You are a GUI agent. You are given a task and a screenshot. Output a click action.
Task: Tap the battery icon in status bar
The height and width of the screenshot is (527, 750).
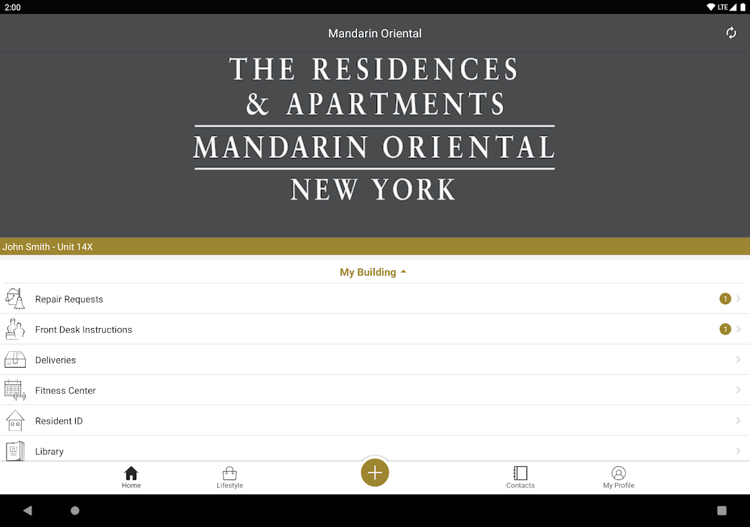coord(743,7)
